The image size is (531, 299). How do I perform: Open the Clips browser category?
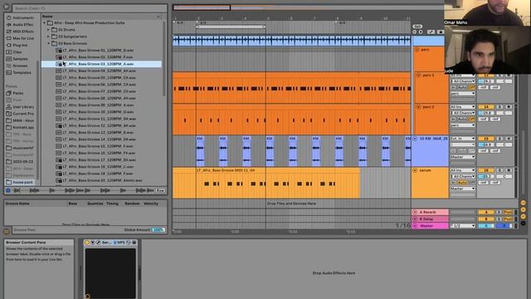(x=14, y=51)
